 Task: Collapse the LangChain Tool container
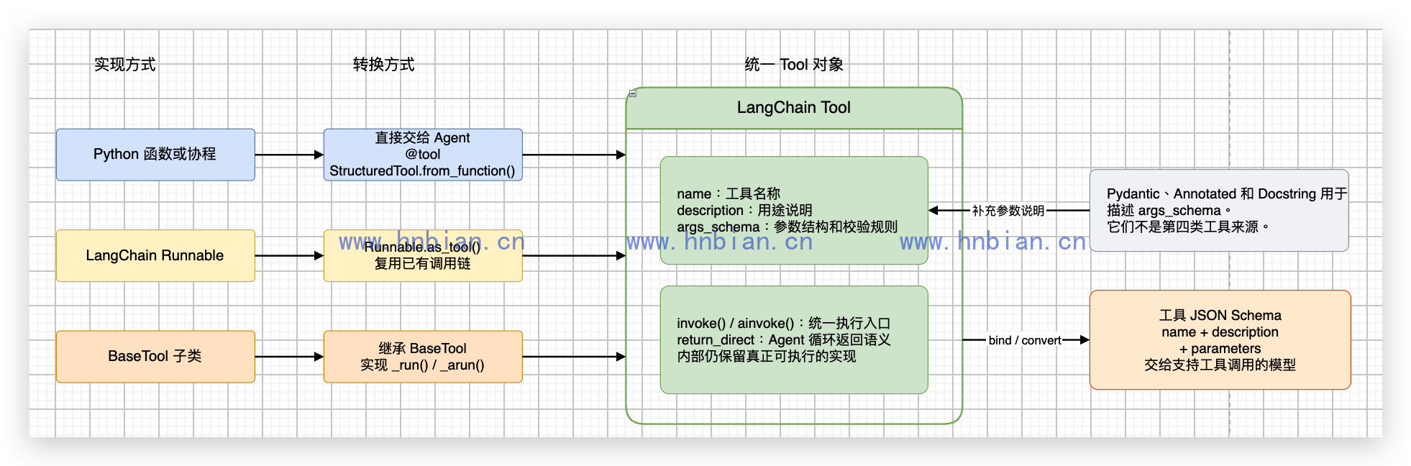633,93
